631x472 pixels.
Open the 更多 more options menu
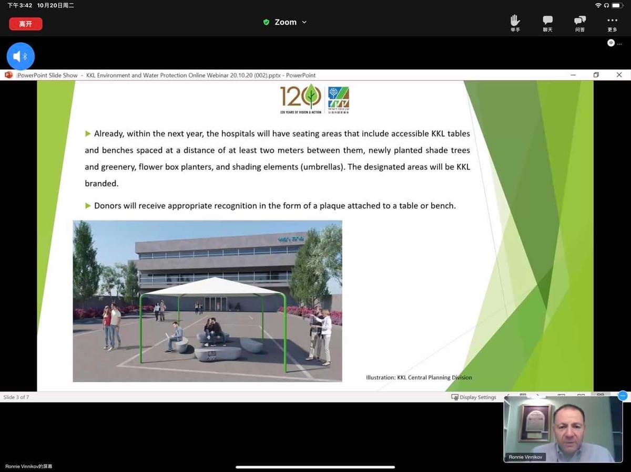click(x=612, y=24)
